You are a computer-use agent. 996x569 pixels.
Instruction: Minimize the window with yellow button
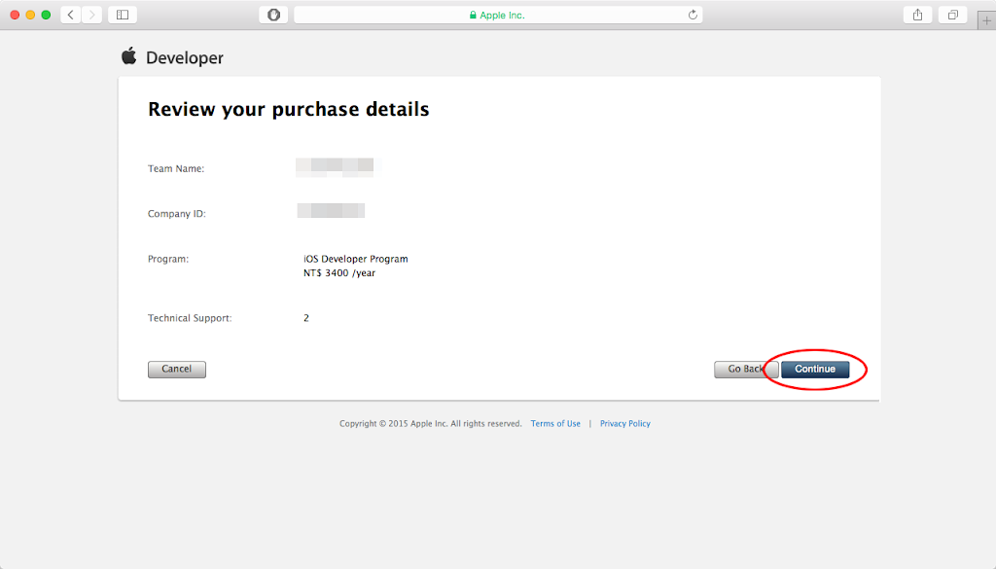[x=30, y=15]
